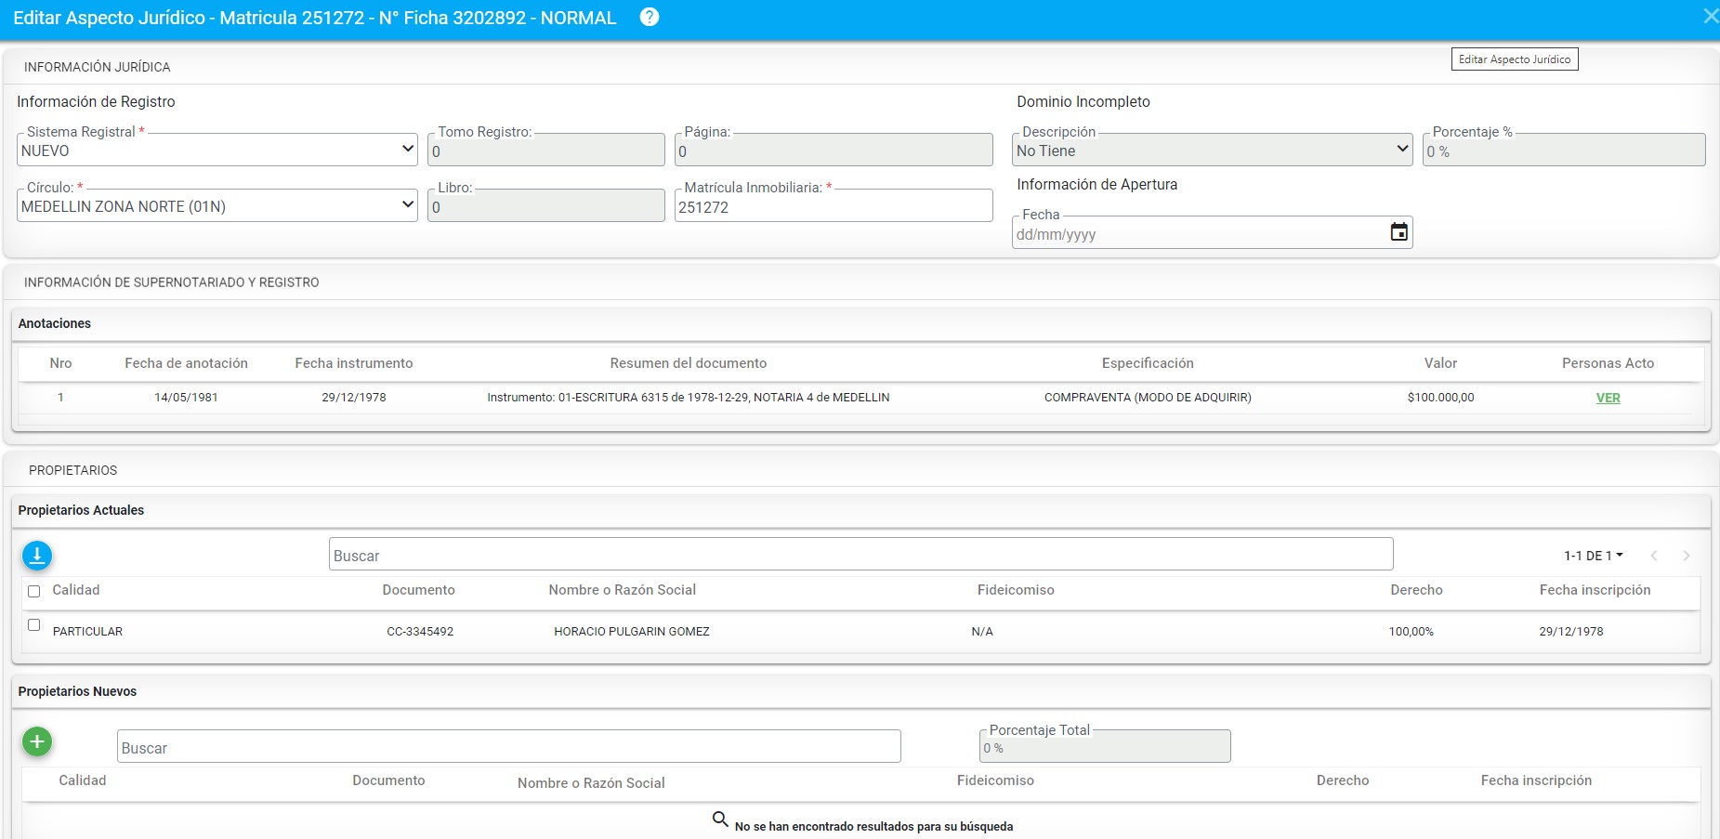Select the CC-3345492 document cell
The height and width of the screenshot is (839, 1720).
420,632
